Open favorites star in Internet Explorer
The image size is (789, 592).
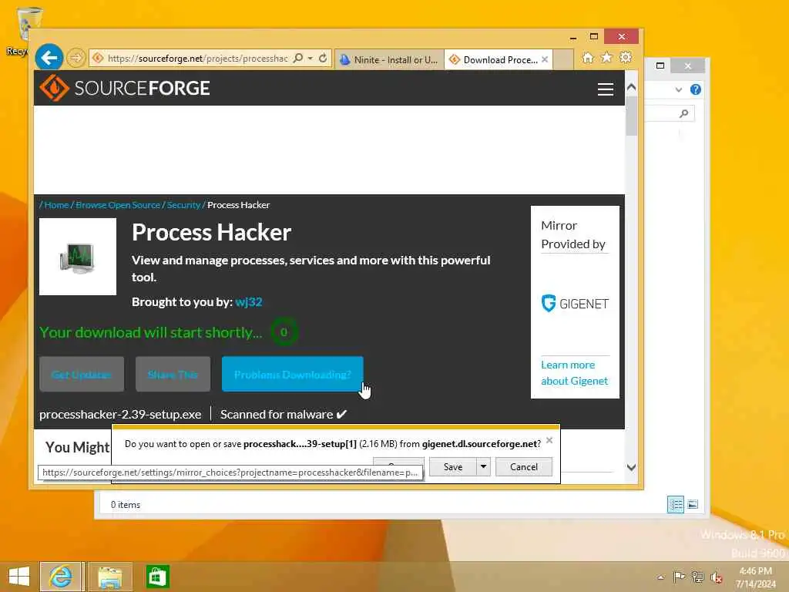coord(606,57)
